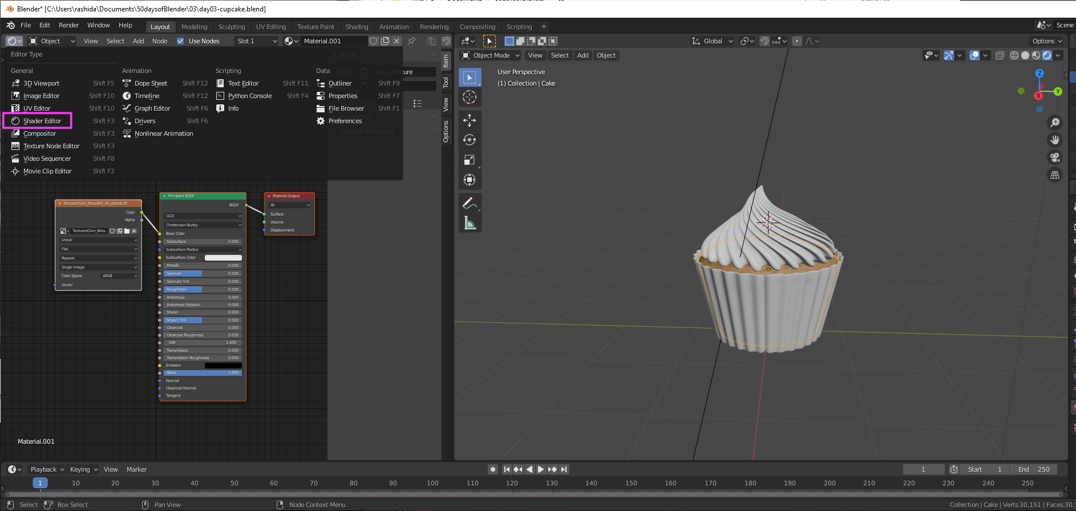Pin the node tree with pin icon

pos(411,41)
